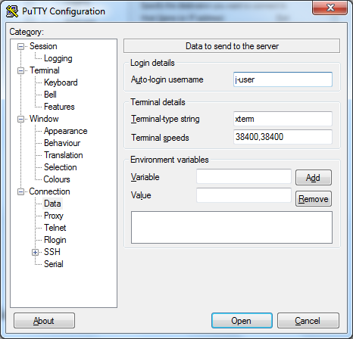Open the Rlogin category
The height and width of the screenshot is (339, 353).
click(x=55, y=240)
